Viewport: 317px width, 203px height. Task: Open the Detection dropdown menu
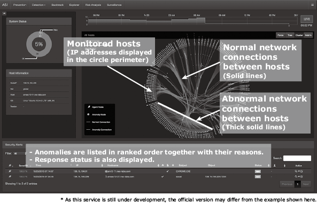coord(38,5)
